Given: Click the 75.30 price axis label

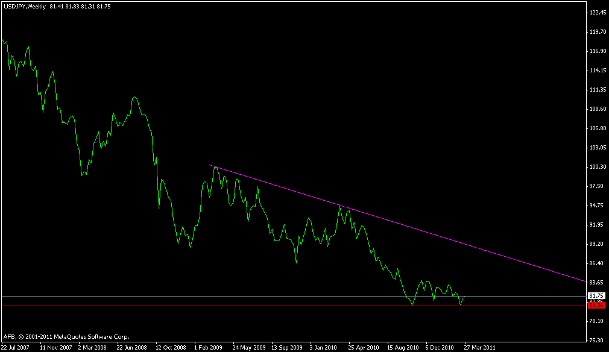Looking at the screenshot, I should [598, 340].
